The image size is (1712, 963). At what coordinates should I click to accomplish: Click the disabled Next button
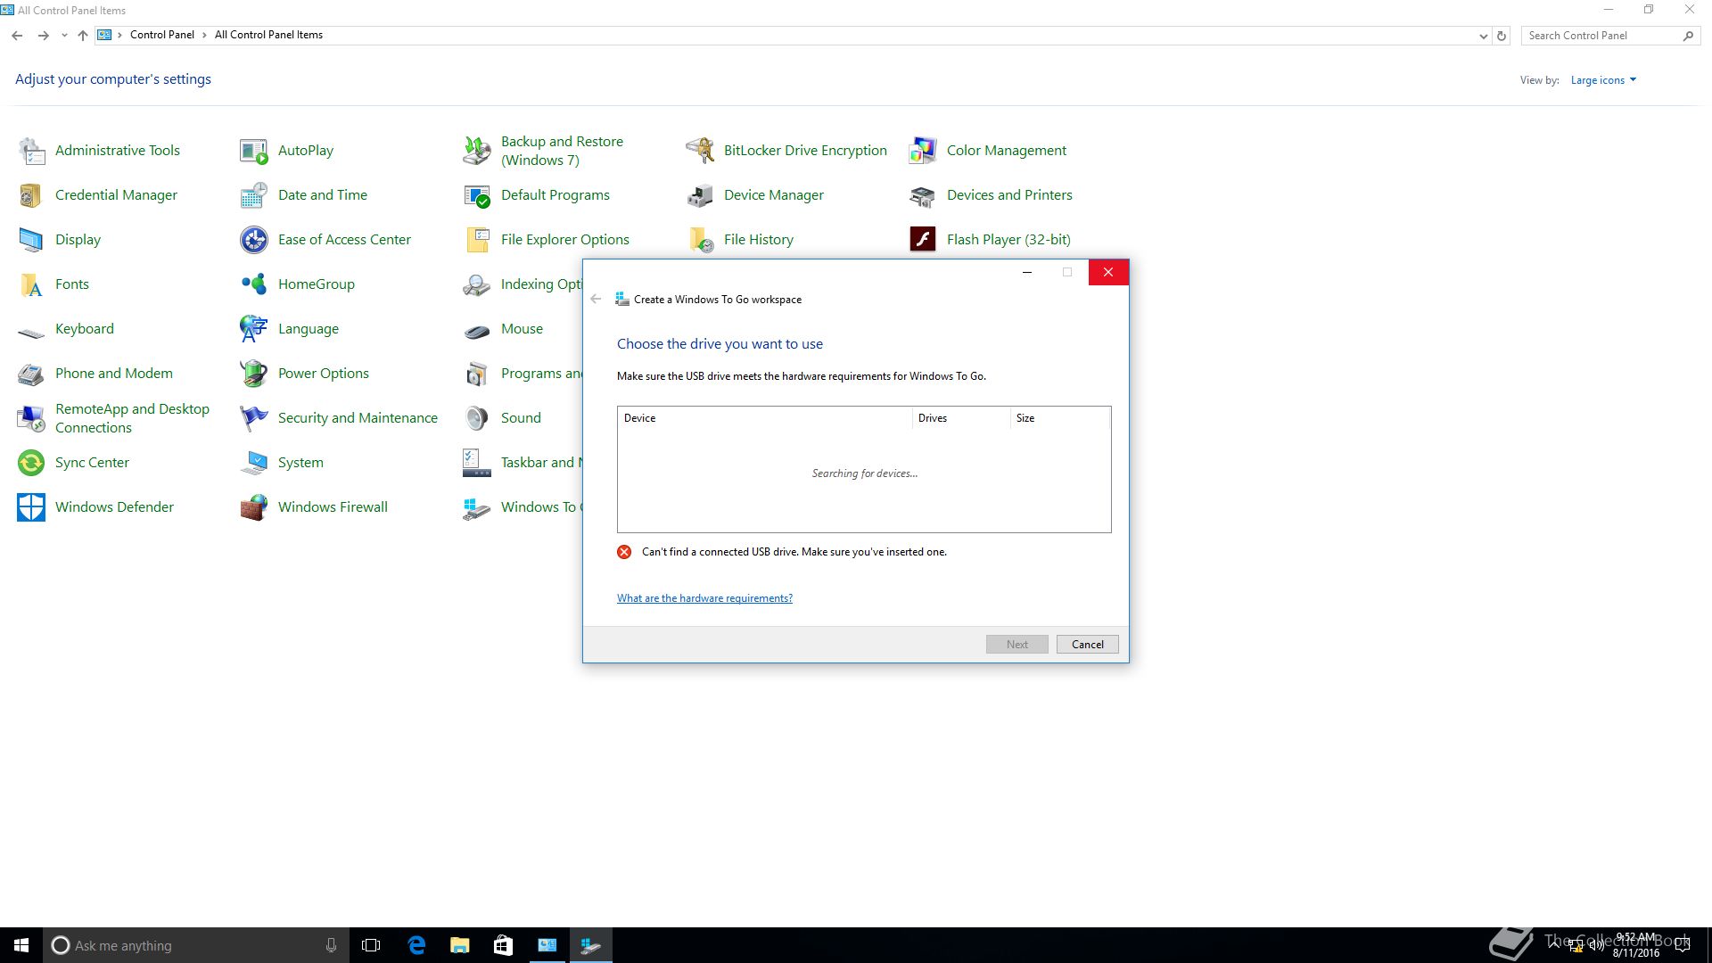(1017, 645)
